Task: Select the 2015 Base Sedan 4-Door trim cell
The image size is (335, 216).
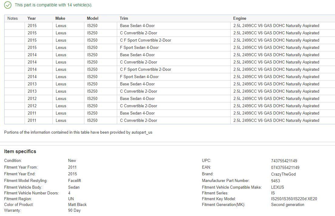Action: pos(137,26)
